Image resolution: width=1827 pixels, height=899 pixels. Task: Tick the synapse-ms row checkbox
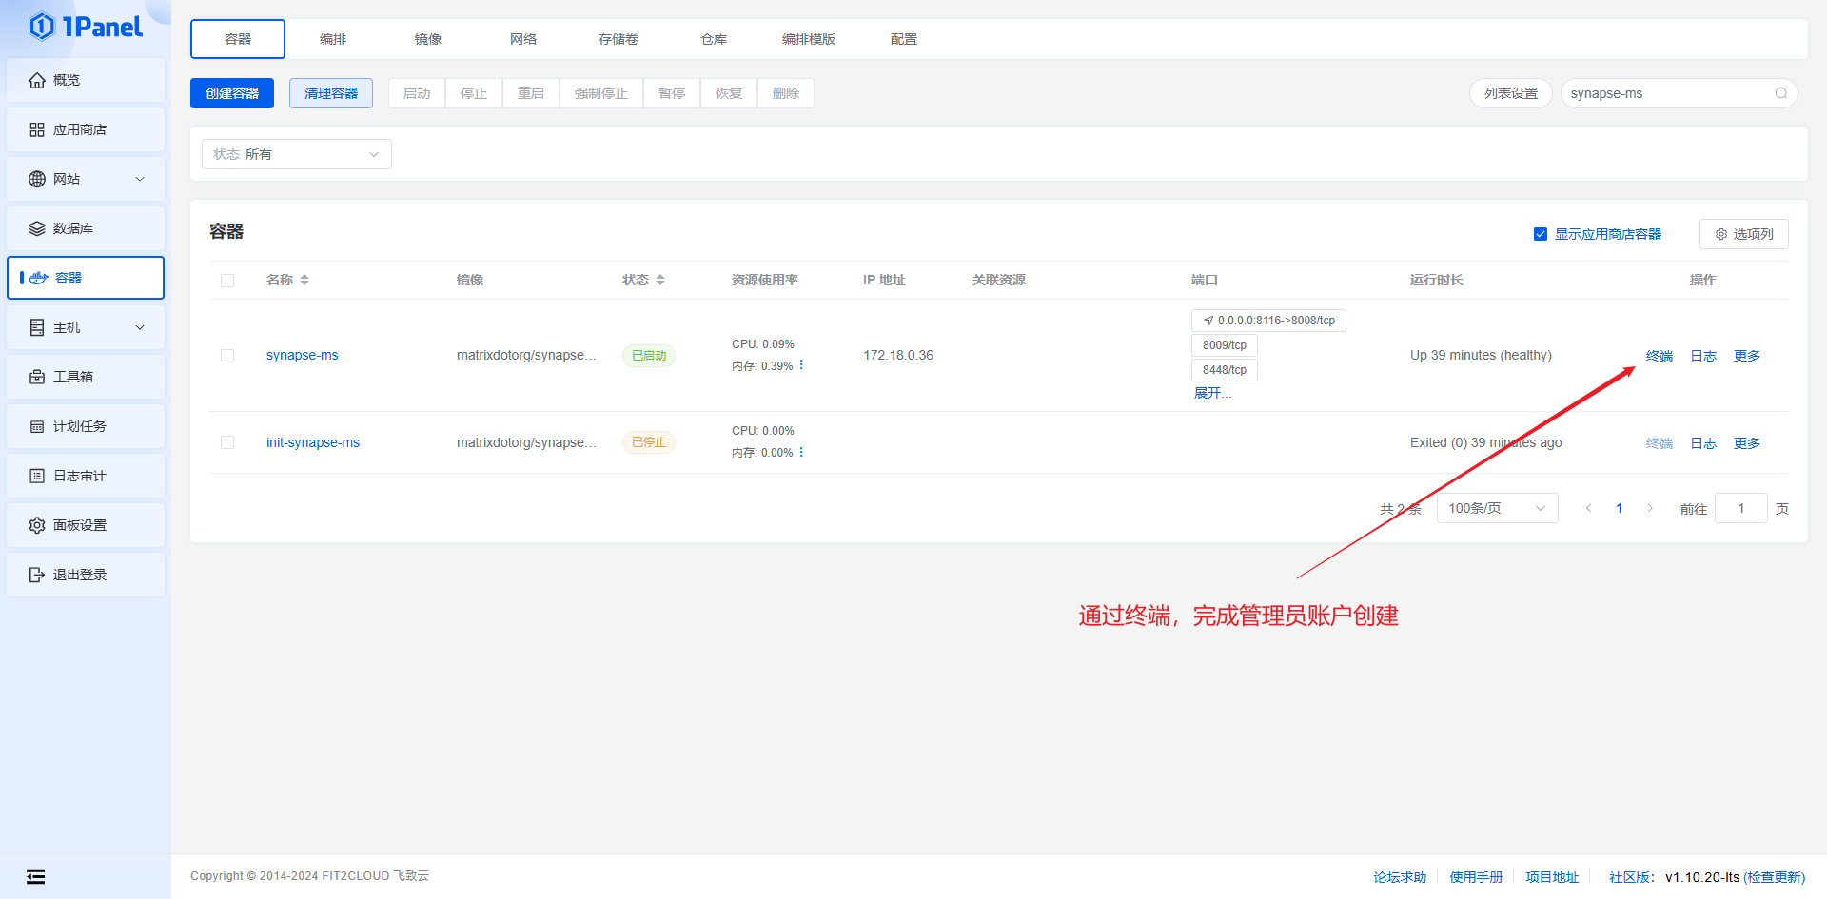click(227, 356)
